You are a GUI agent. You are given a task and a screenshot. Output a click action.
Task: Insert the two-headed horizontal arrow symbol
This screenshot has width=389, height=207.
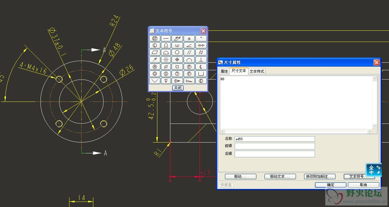pos(201,45)
